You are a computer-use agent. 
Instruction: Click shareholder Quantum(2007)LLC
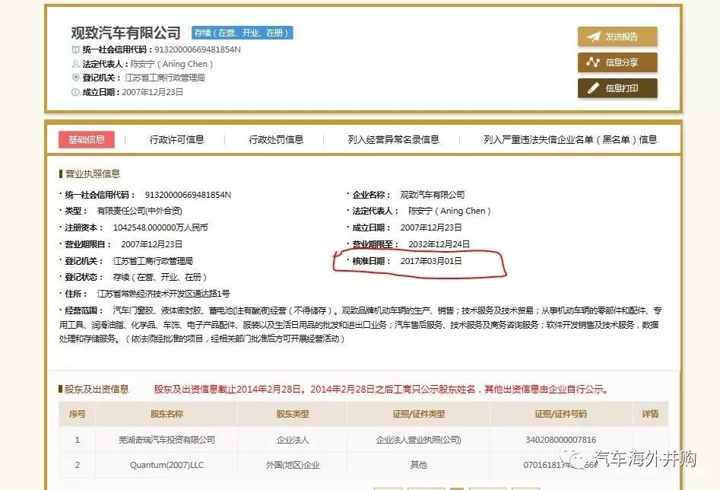coord(167,465)
